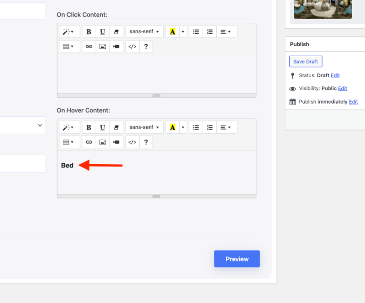
Task: Insert picture in On Hover Content editor
Action: [102, 142]
